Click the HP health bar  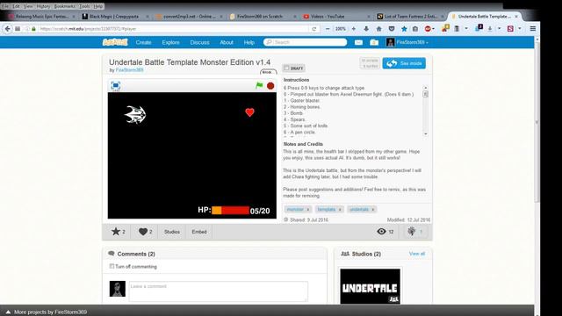click(x=230, y=211)
